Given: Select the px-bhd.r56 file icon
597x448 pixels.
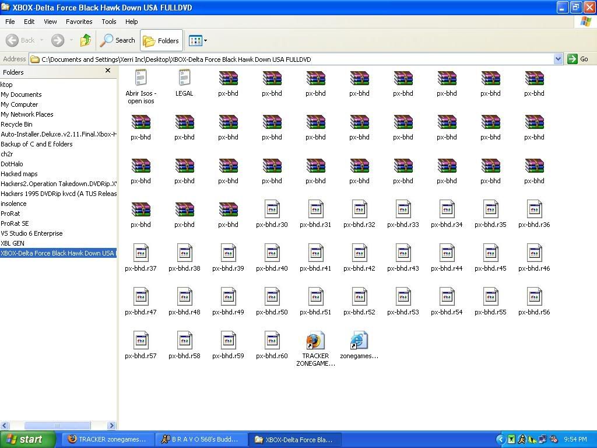Looking at the screenshot, I should [534, 296].
